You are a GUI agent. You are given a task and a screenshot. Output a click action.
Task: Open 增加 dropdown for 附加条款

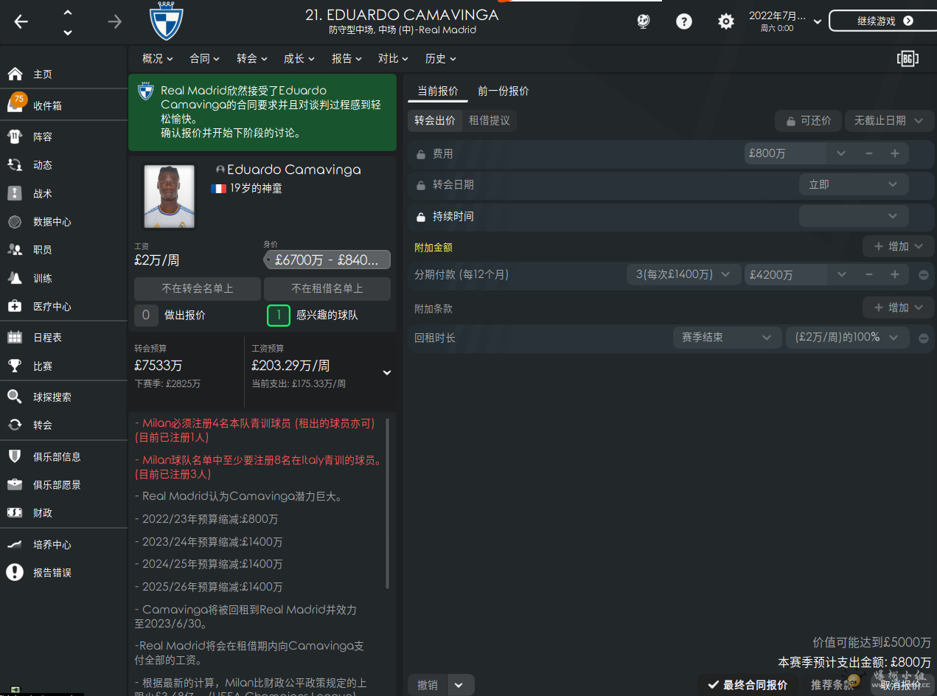(898, 307)
